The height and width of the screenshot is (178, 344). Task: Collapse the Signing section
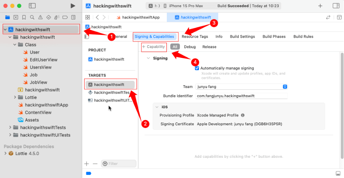tap(148, 58)
